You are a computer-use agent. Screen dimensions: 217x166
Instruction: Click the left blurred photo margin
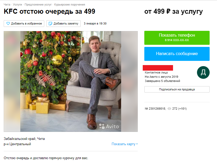tap(12, 81)
